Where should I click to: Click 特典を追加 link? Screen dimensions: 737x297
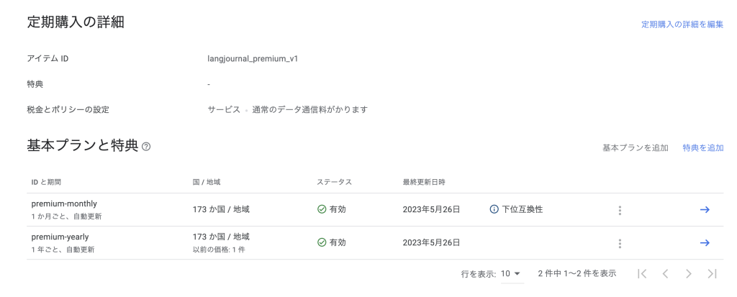[702, 147]
